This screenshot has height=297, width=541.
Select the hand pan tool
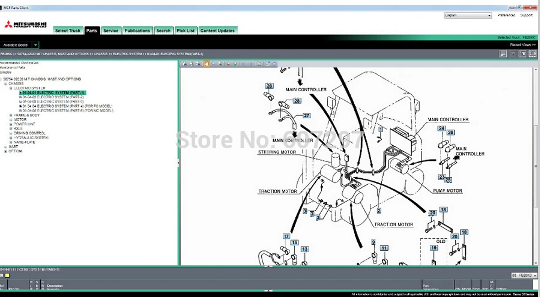[x=207, y=64]
